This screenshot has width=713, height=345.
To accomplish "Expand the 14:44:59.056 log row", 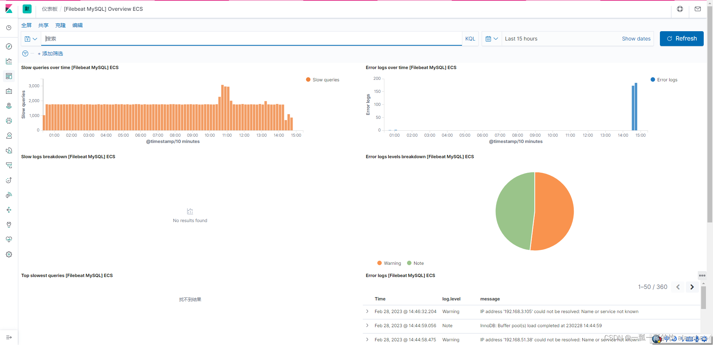I will pyautogui.click(x=367, y=326).
